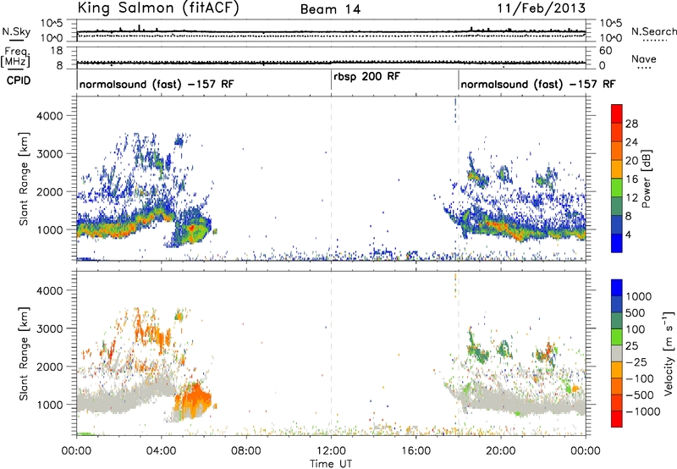Select the "Power [dB]" colorbar title
This screenshot has height=469, width=677.
(x=647, y=179)
